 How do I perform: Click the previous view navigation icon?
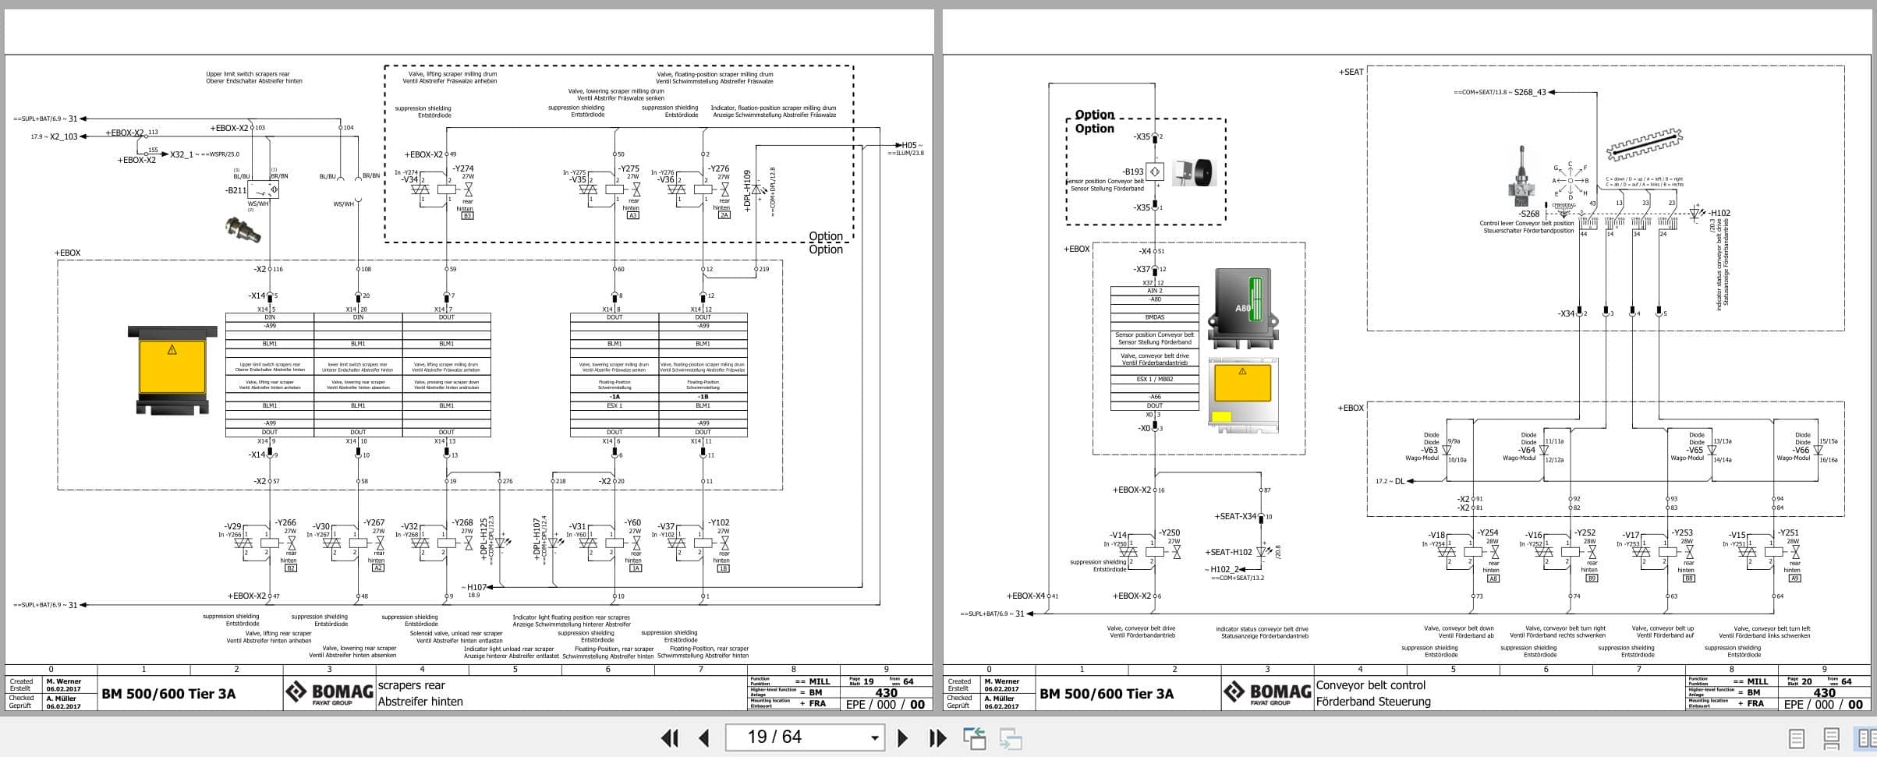pos(976,737)
